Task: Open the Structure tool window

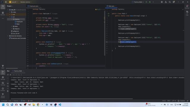Action: (x=3, y=13)
